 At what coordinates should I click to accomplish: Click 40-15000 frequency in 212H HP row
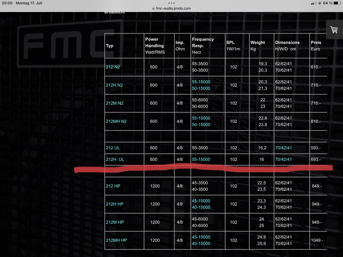201,207
